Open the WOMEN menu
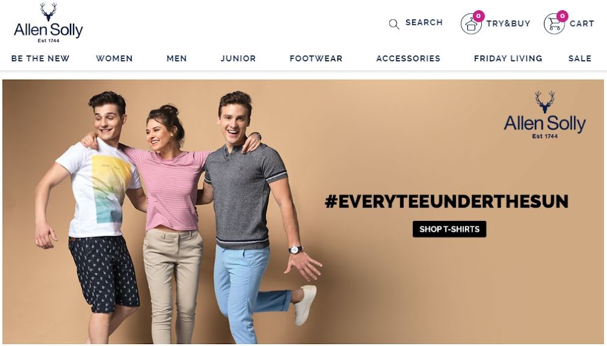This screenshot has height=346, width=607. click(x=114, y=58)
